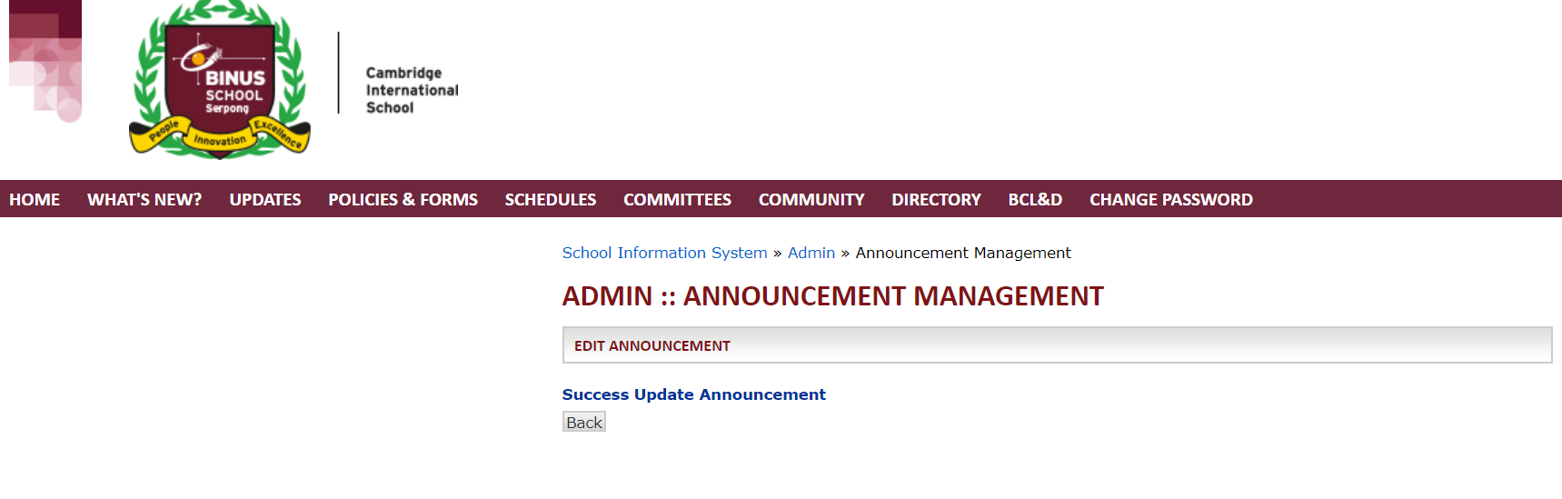Viewport: 1562px width, 499px height.
Task: Open the WHAT'S NEW? menu
Action: coord(144,200)
